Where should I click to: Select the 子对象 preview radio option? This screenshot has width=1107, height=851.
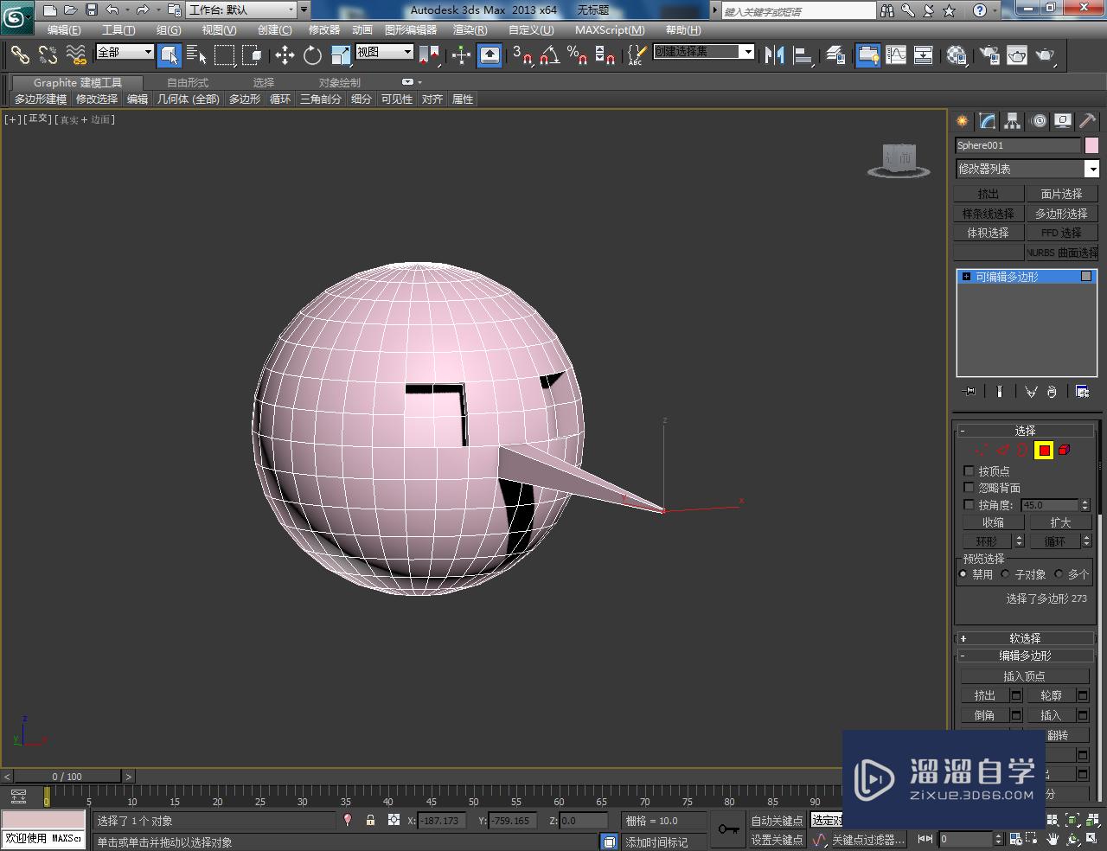click(x=1005, y=574)
